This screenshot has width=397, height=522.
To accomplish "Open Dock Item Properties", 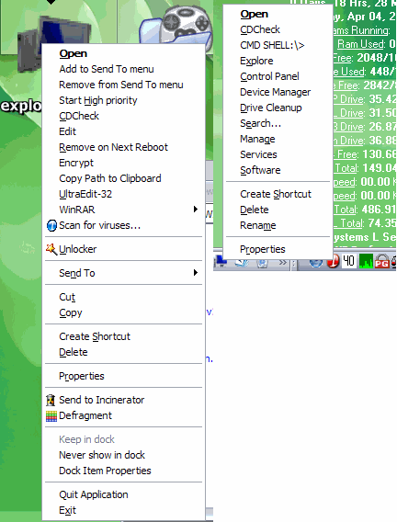I will [123, 471].
